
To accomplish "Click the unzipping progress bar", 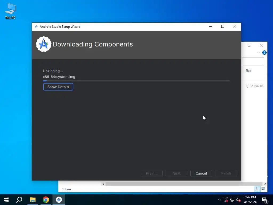I will tap(136, 81).
